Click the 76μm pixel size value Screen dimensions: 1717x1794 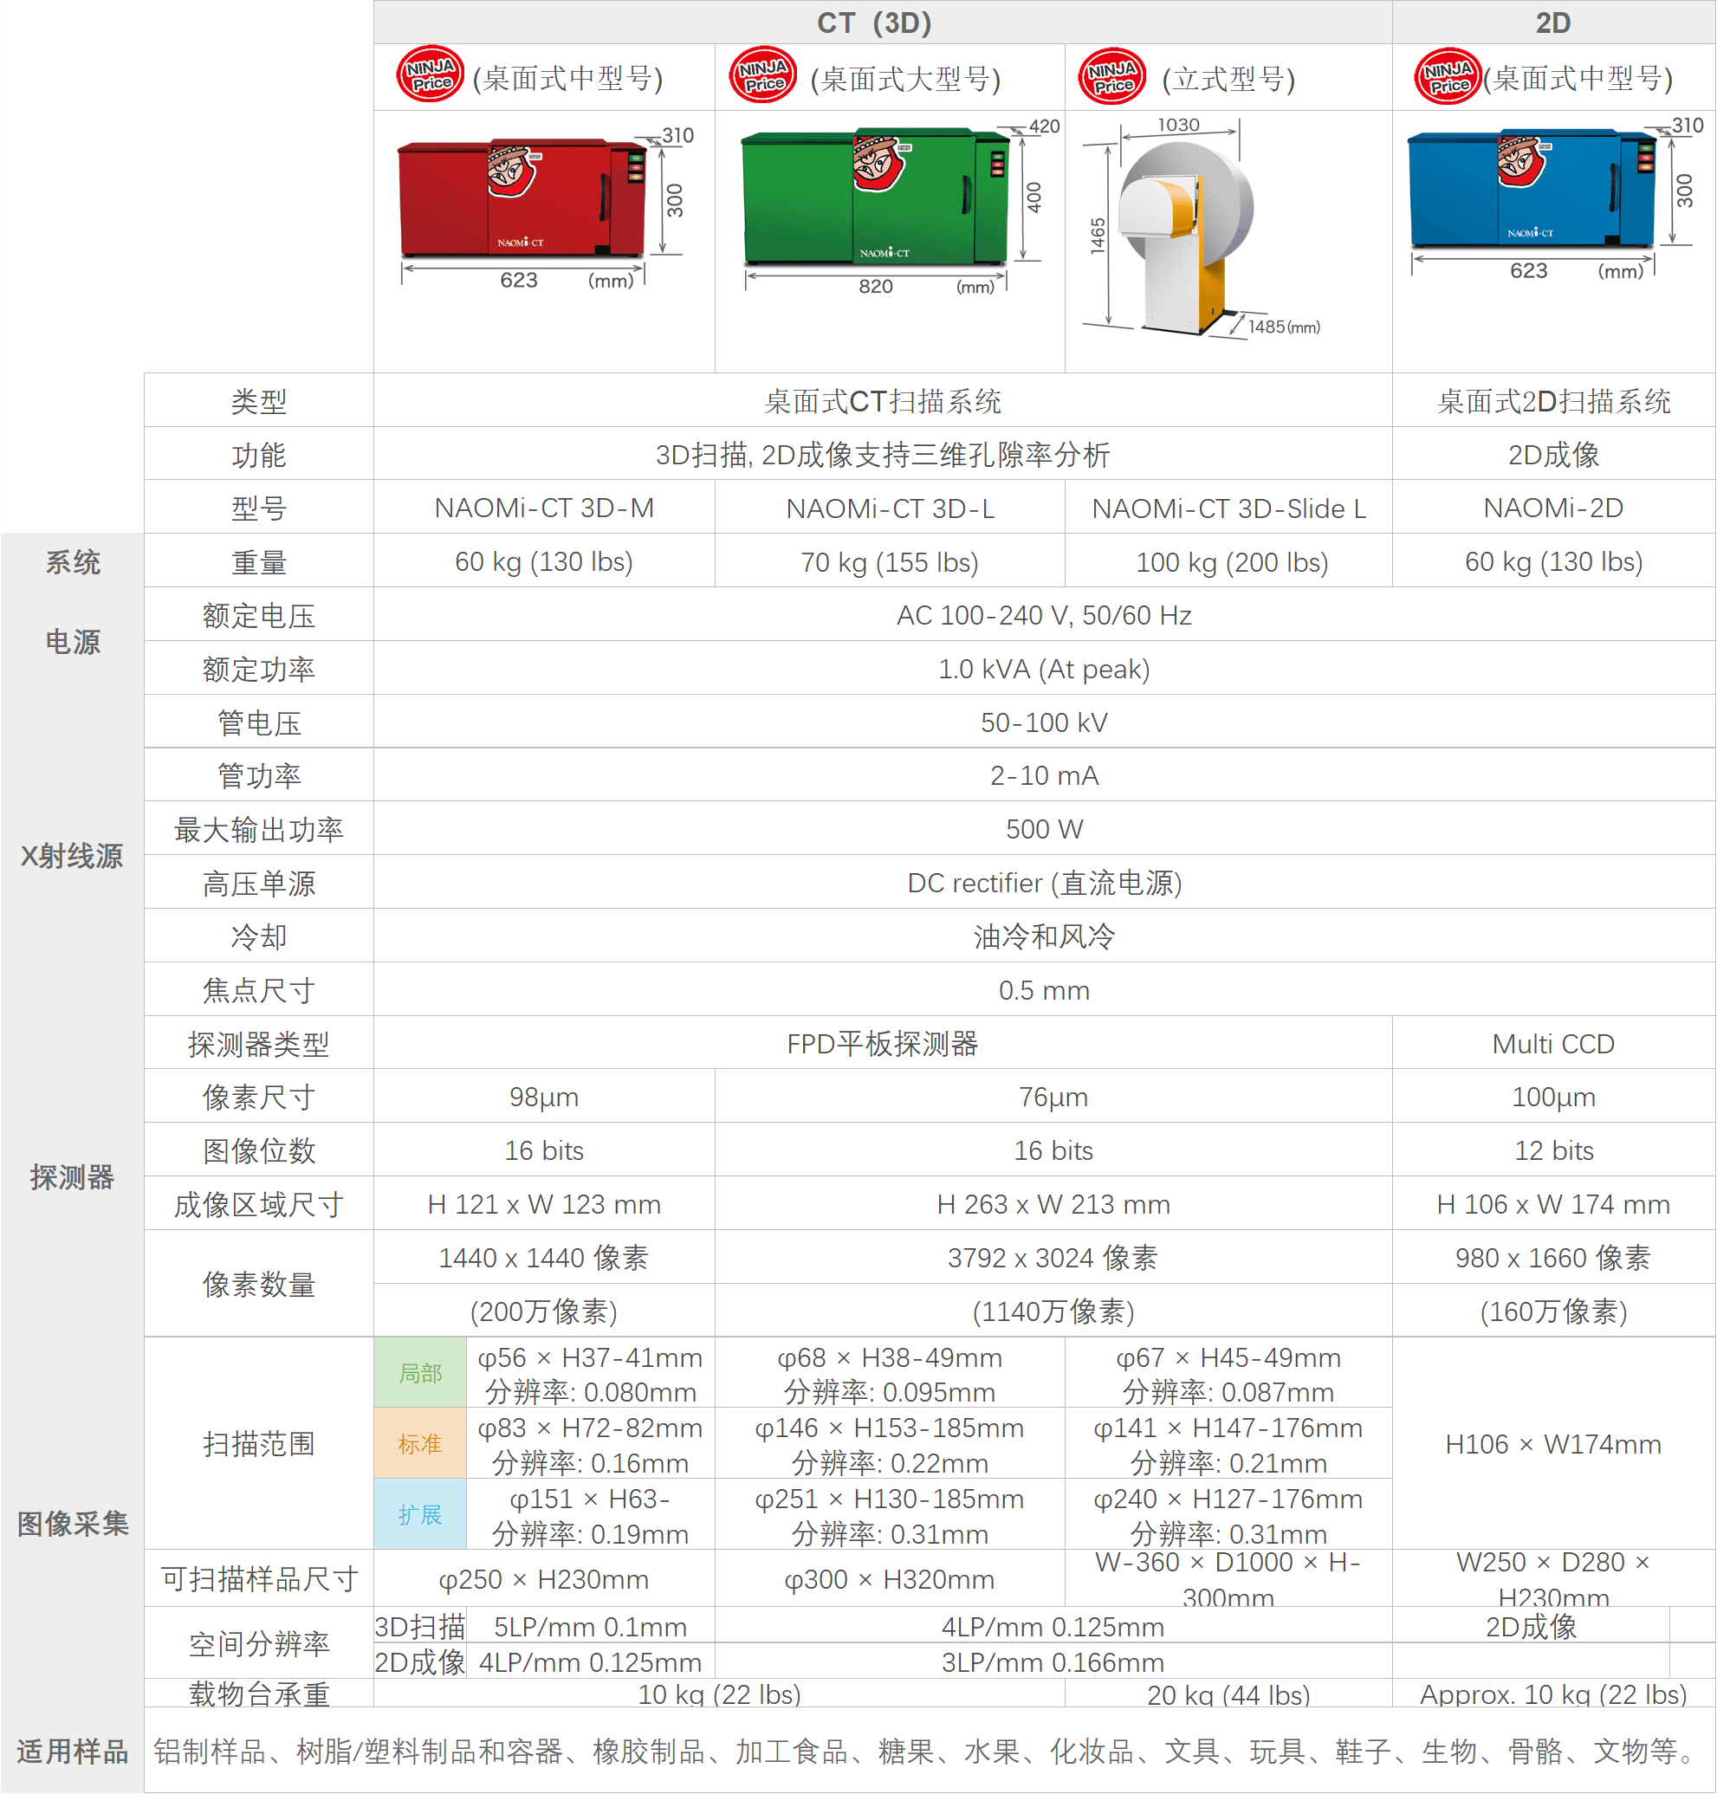(x=1053, y=1097)
